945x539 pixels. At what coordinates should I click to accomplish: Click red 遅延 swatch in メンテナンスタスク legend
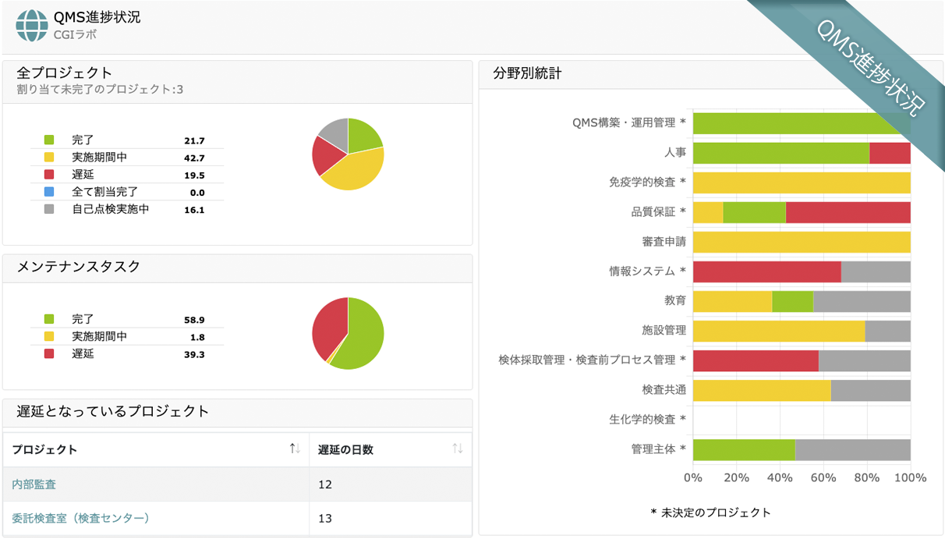coord(49,354)
